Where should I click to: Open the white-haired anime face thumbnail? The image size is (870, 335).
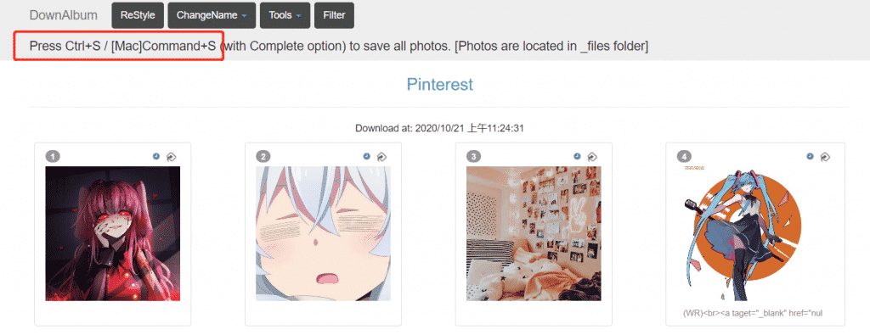click(x=323, y=234)
